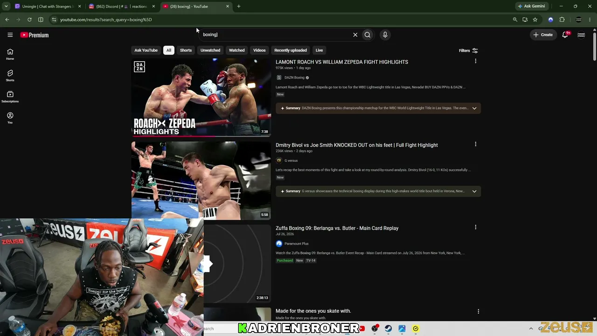Image resolution: width=597 pixels, height=336 pixels.
Task: Open Chrome zoom magnifier in address bar
Action: pyautogui.click(x=515, y=20)
